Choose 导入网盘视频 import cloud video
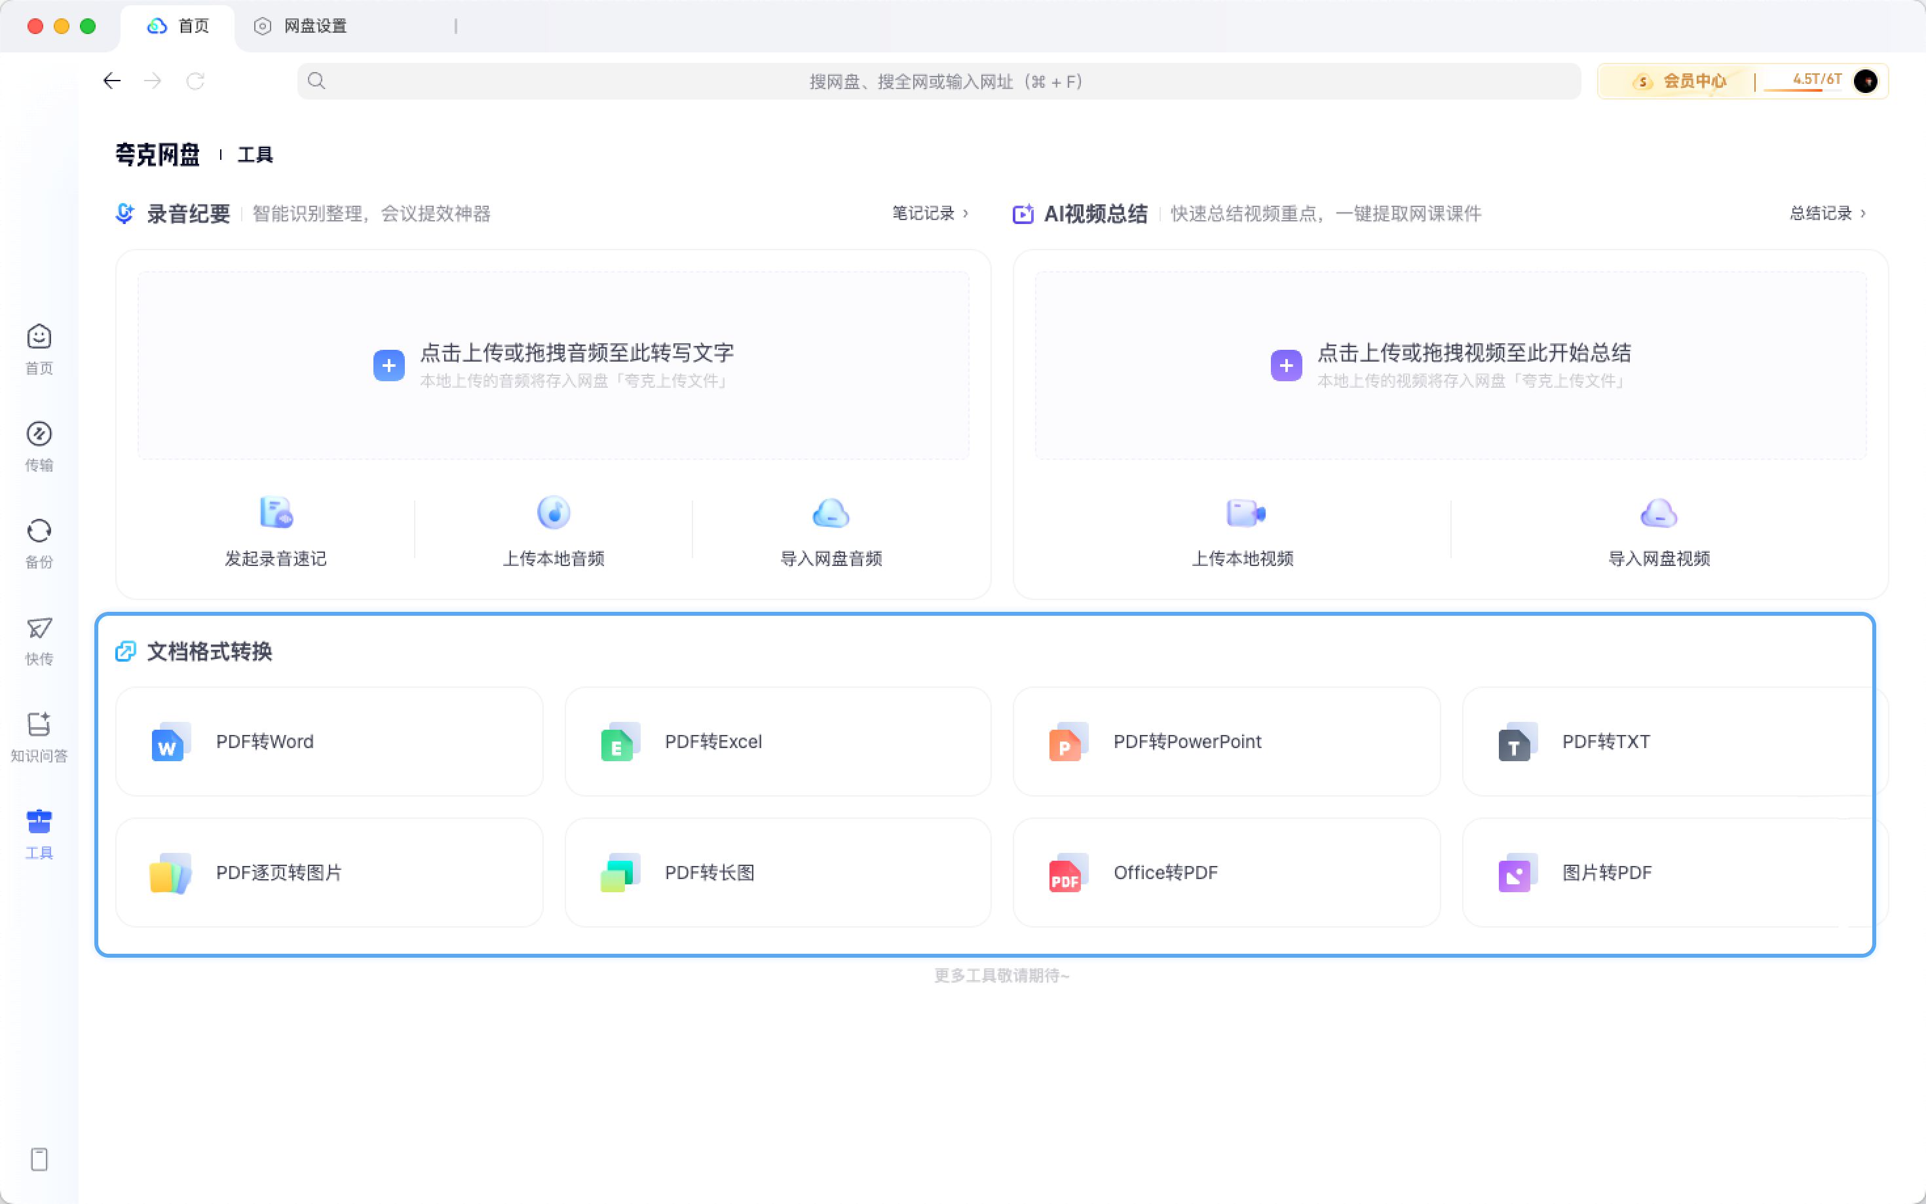The image size is (1926, 1204). (x=1659, y=531)
